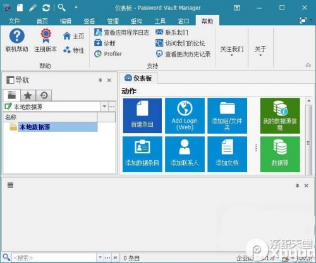Switch to the 窗口 ribbon tab
This screenshot has width=316, height=263.
click(x=184, y=21)
